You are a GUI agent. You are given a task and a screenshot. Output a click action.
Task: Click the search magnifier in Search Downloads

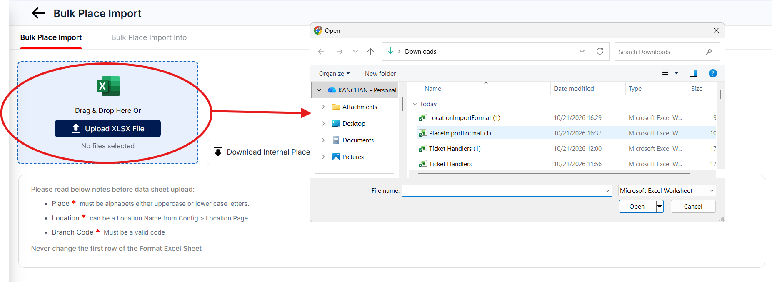(709, 52)
